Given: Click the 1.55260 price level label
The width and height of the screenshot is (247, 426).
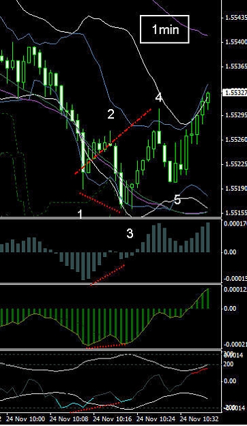Looking at the screenshot, I should (x=236, y=140).
